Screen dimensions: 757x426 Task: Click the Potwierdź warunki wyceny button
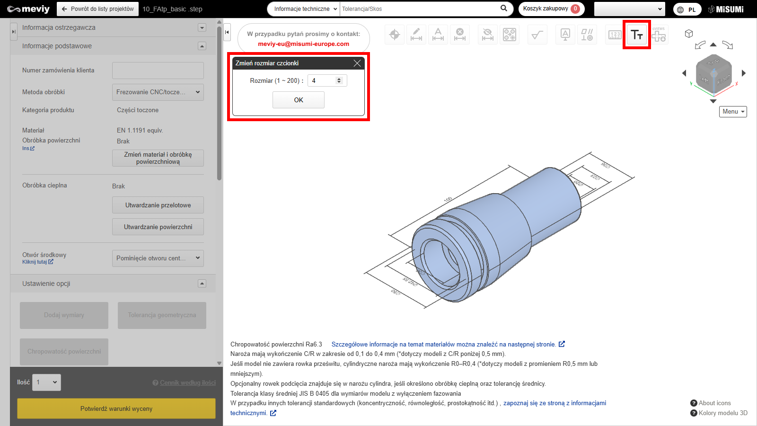(116, 408)
